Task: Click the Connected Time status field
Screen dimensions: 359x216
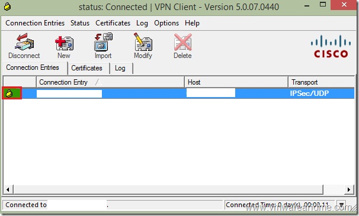Action: coord(280,205)
